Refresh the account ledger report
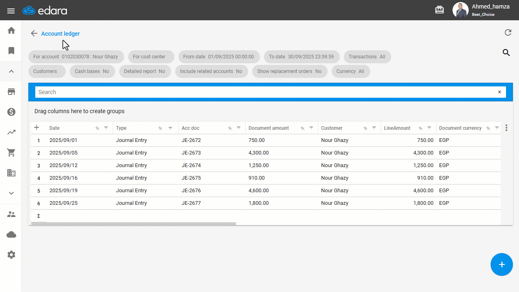 click(x=508, y=33)
